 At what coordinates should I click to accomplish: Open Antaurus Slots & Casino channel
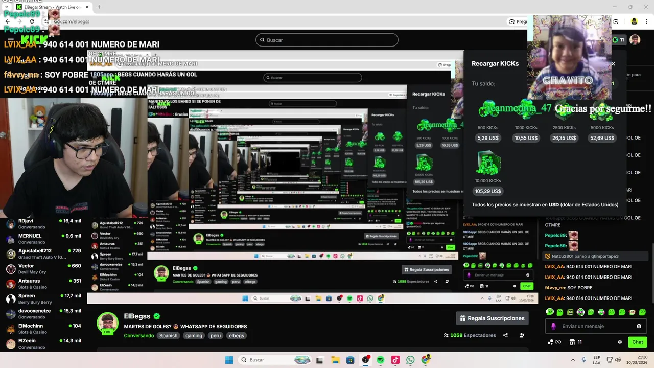coord(43,284)
